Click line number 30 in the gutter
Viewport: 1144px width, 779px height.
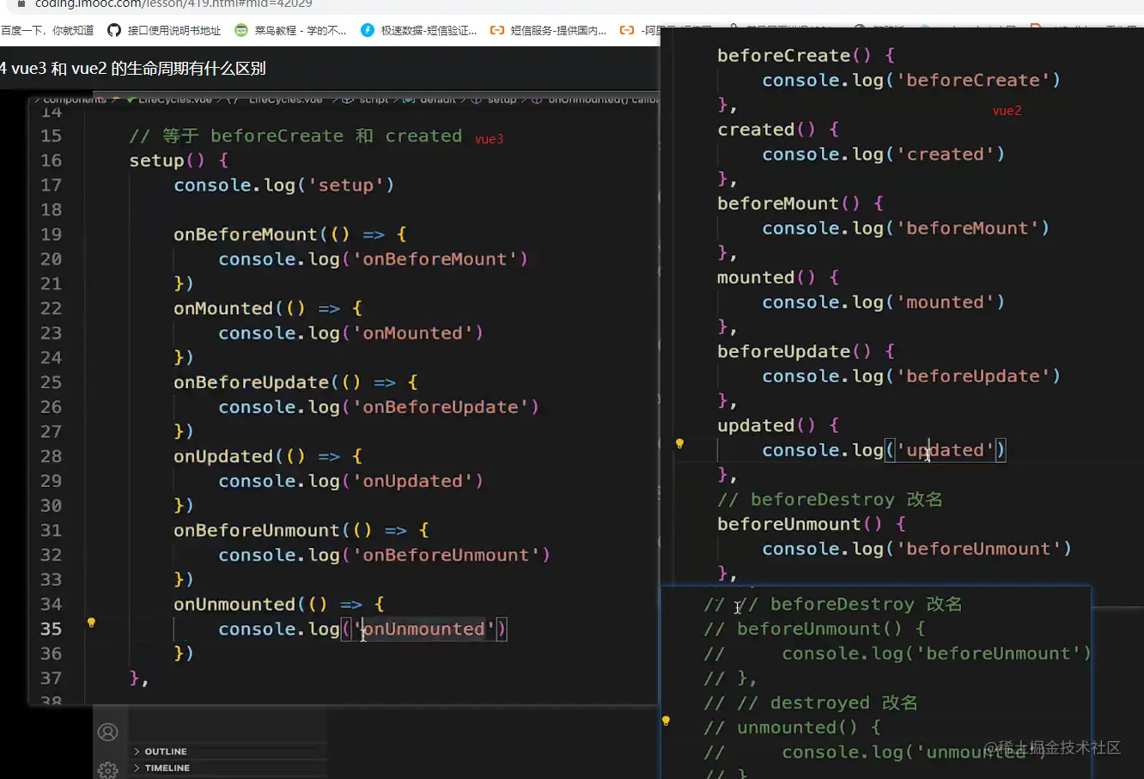coord(51,505)
